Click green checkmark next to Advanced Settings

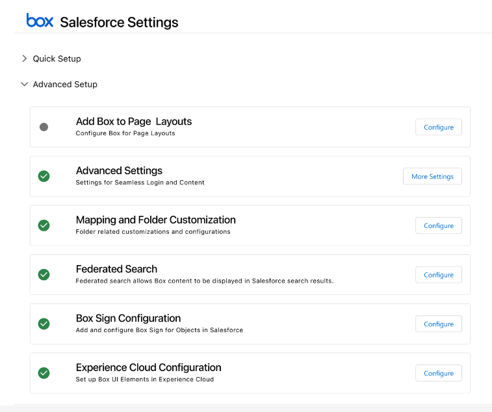(44, 176)
